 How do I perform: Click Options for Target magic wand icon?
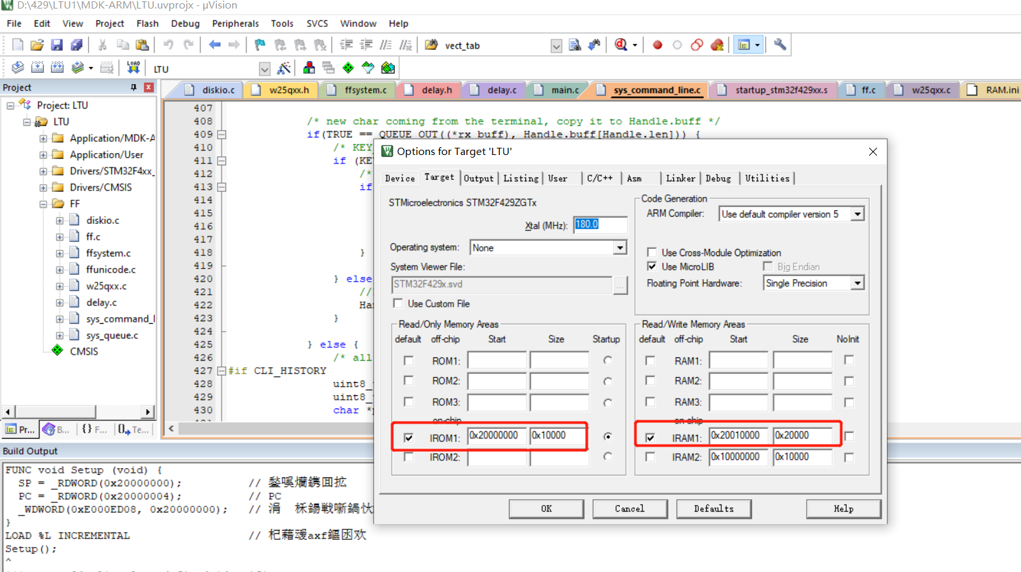[x=284, y=68]
